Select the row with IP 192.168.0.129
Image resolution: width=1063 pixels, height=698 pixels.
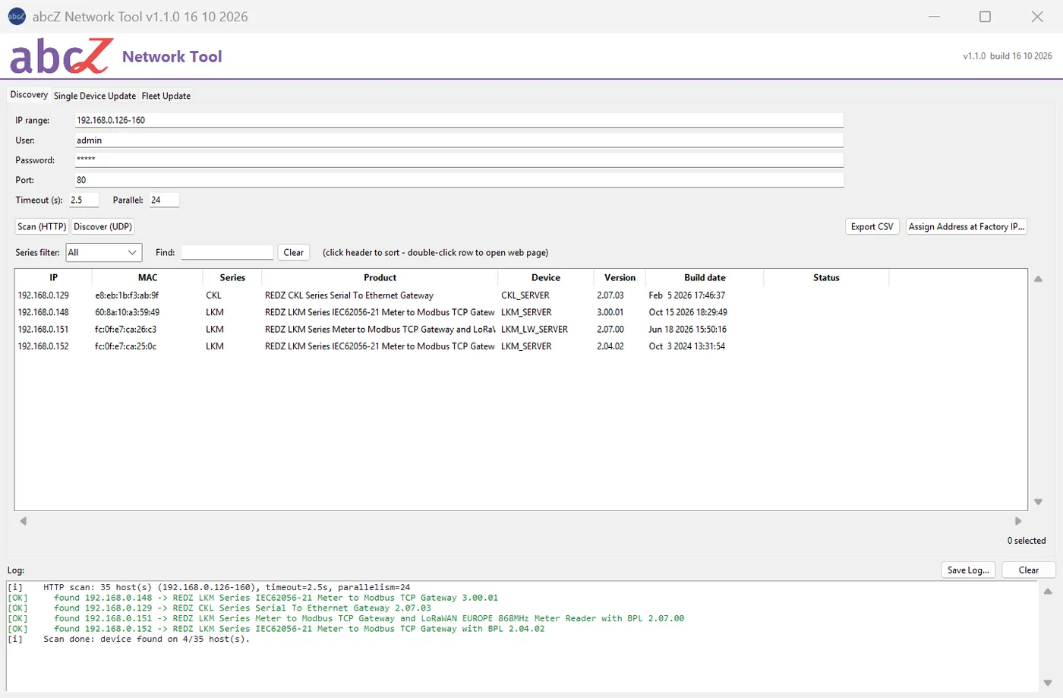(521, 295)
